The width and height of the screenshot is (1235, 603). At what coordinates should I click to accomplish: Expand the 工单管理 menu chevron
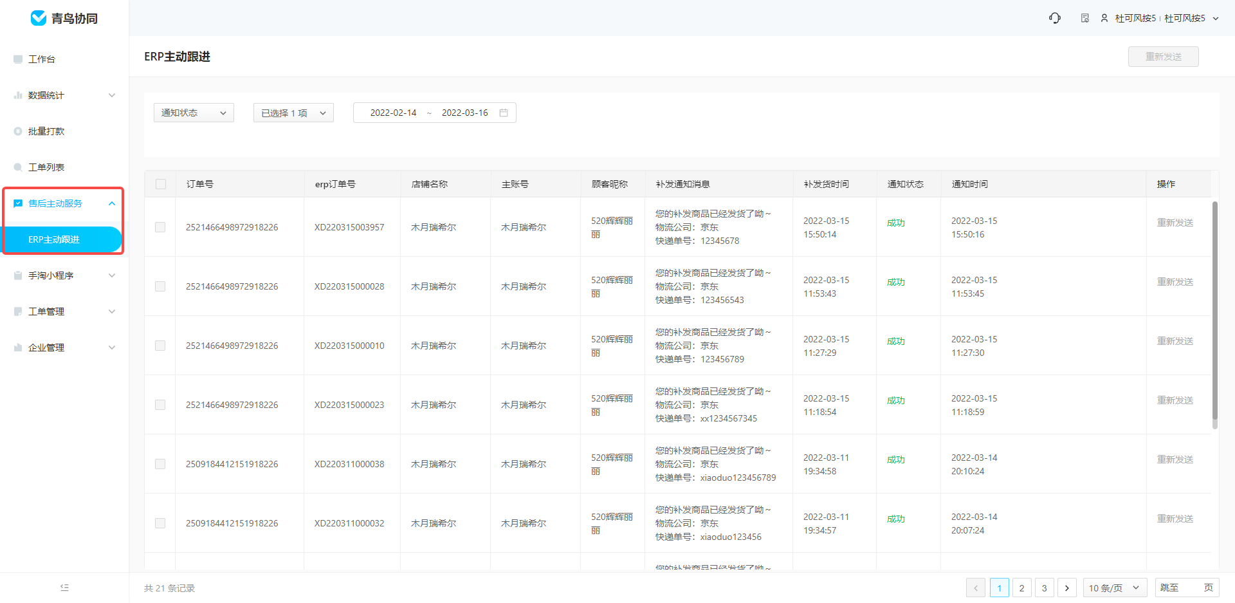click(x=112, y=311)
